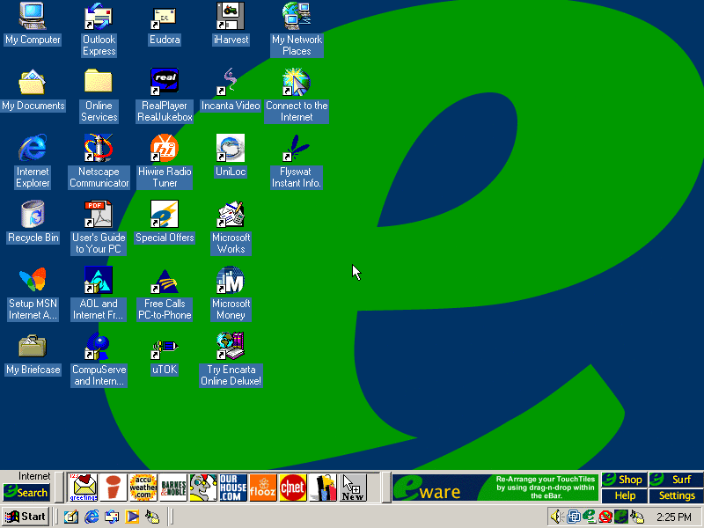Launch Netscape Communicator from the desktop
The height and width of the screenshot is (528, 704).
[99, 149]
